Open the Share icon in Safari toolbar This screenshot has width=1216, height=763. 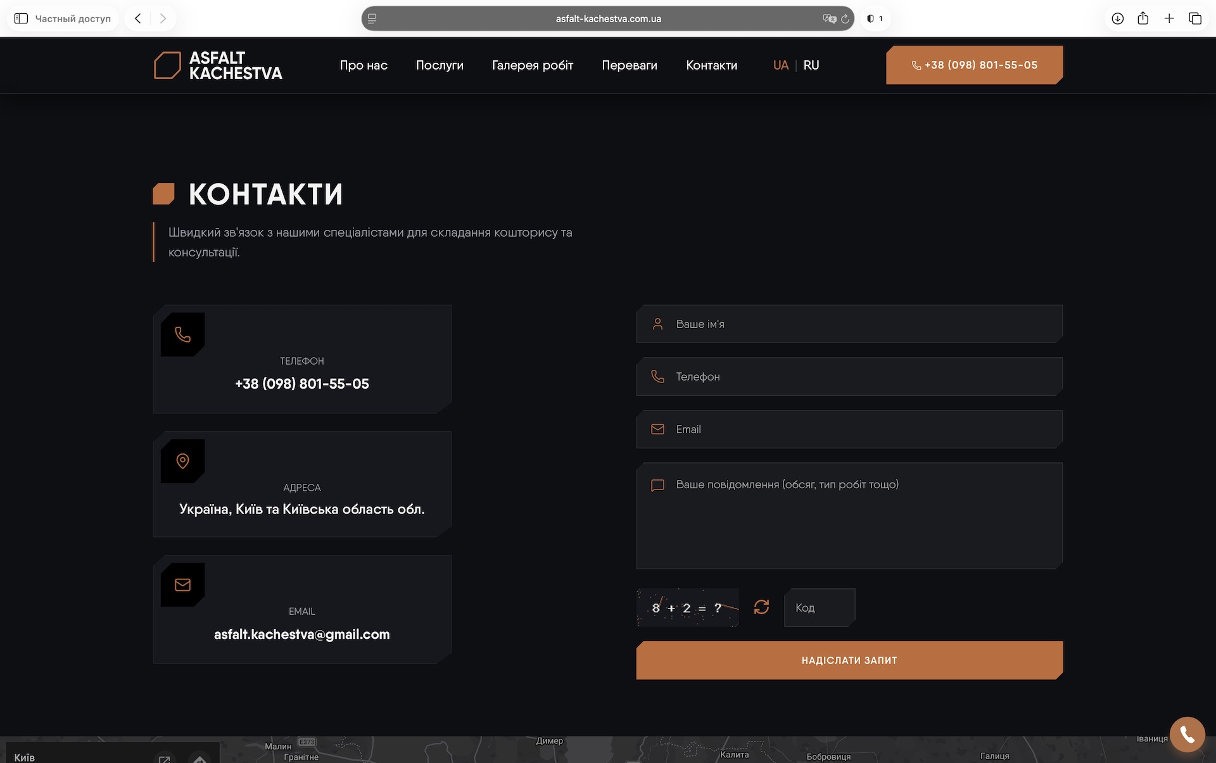click(x=1143, y=18)
